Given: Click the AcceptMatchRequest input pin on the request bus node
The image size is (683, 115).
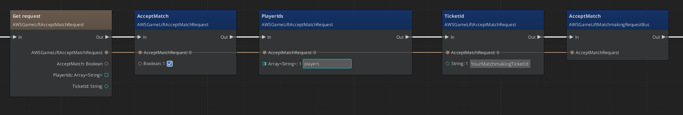Looking at the screenshot, I should coord(572,53).
